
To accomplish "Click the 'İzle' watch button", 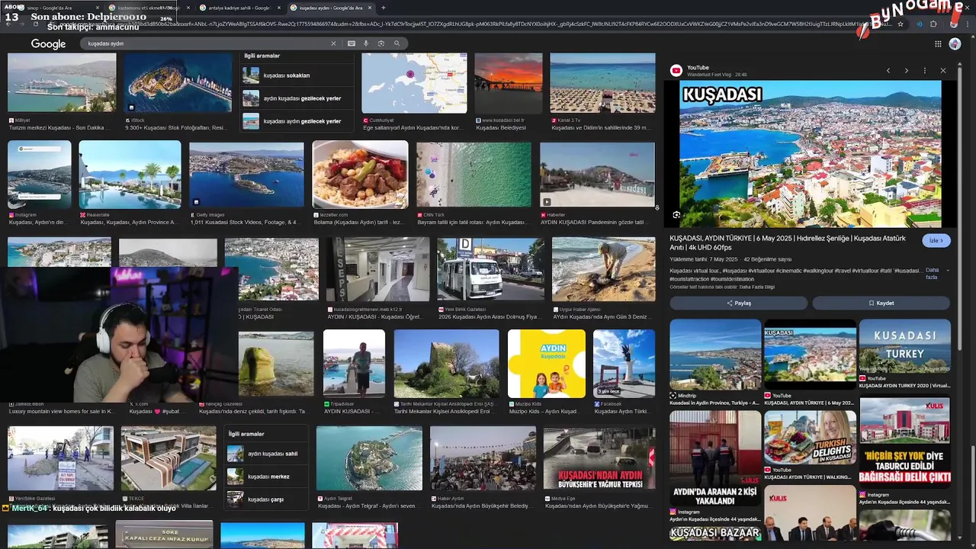I will (936, 240).
